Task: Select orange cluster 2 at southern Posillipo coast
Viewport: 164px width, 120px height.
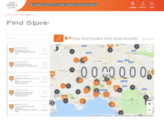Action: click(82, 101)
